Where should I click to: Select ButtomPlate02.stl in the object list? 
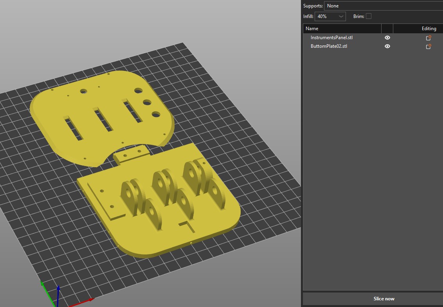click(329, 47)
